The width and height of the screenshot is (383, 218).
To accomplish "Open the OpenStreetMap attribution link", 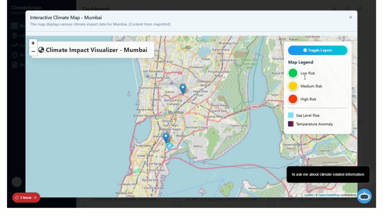I will [329, 195].
